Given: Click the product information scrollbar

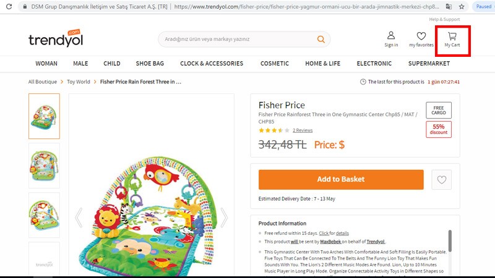Looking at the screenshot, I should click(x=450, y=241).
